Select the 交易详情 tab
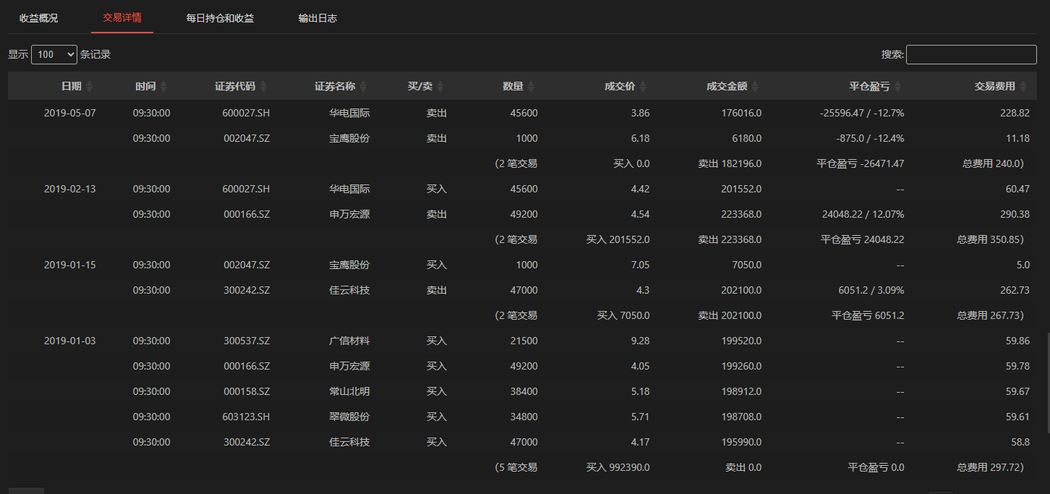Image resolution: width=1050 pixels, height=494 pixels. pyautogui.click(x=121, y=18)
